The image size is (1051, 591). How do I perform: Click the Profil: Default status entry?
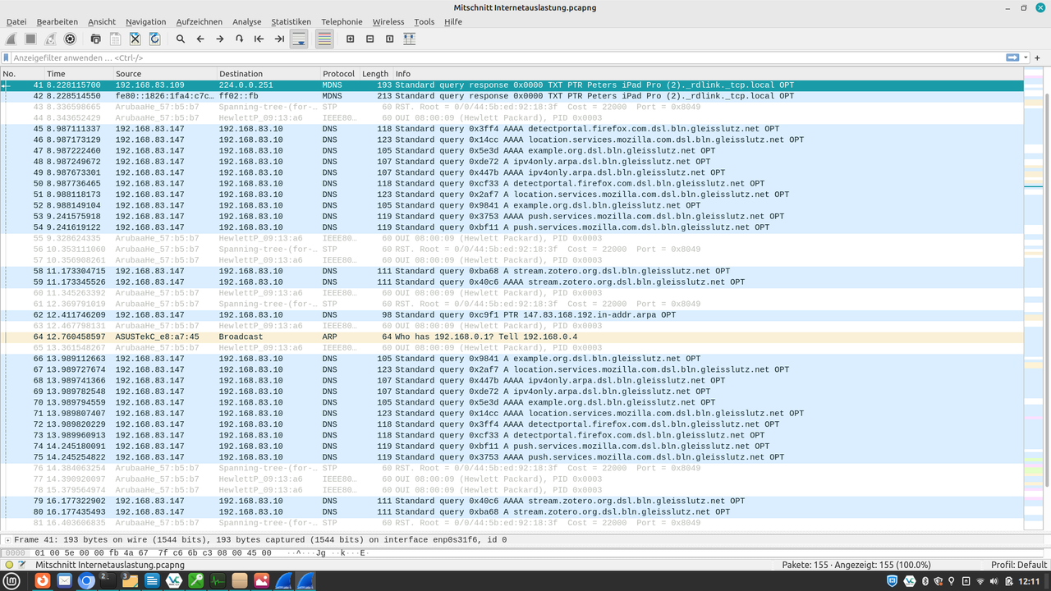coord(1019,565)
